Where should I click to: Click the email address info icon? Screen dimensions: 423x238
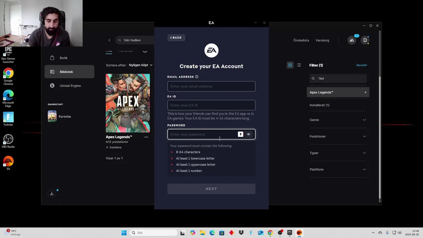pyautogui.click(x=197, y=77)
